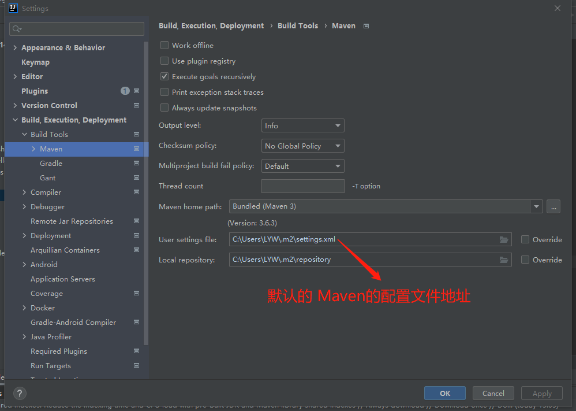
Task: Uncheck Execute goals recursively
Action: tap(164, 76)
